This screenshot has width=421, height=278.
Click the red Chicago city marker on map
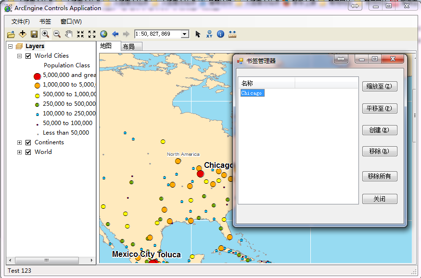200,174
